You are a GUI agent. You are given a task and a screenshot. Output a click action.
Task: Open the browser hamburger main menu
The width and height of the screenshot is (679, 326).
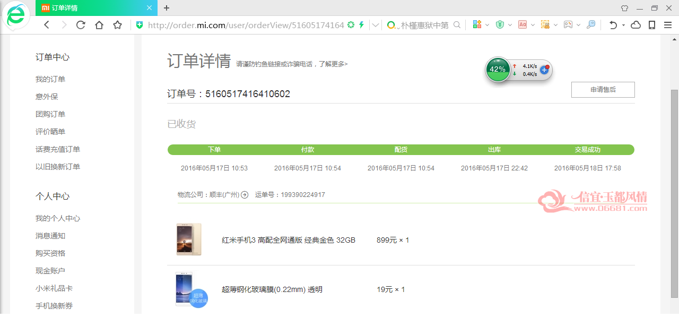pyautogui.click(x=668, y=25)
